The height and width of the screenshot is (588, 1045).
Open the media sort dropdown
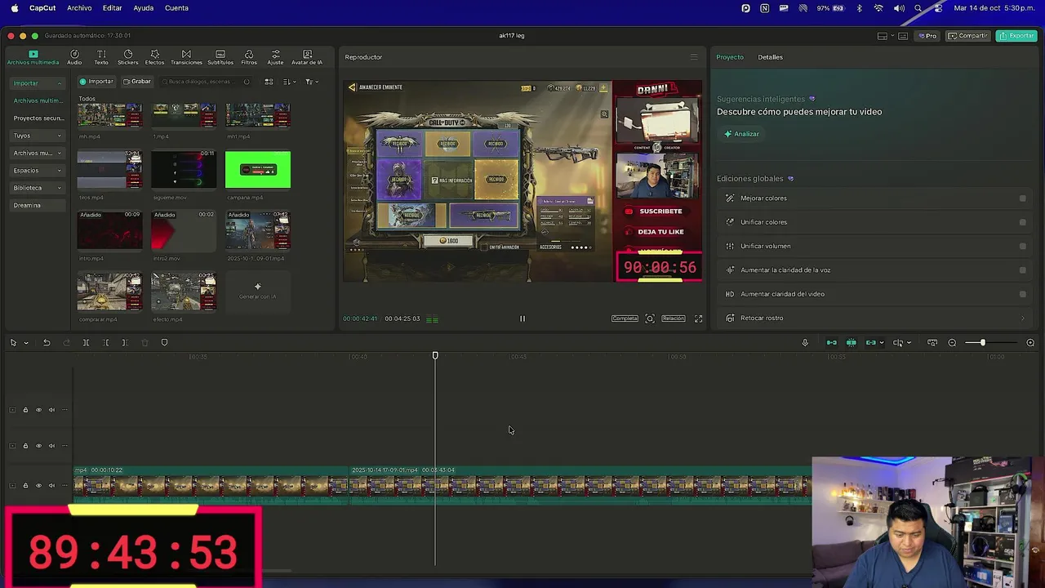pos(288,82)
